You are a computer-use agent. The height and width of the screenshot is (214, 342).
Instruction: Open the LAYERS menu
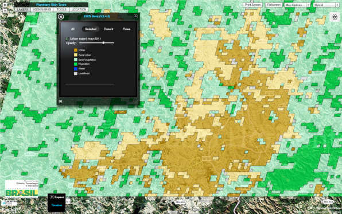point(23,10)
